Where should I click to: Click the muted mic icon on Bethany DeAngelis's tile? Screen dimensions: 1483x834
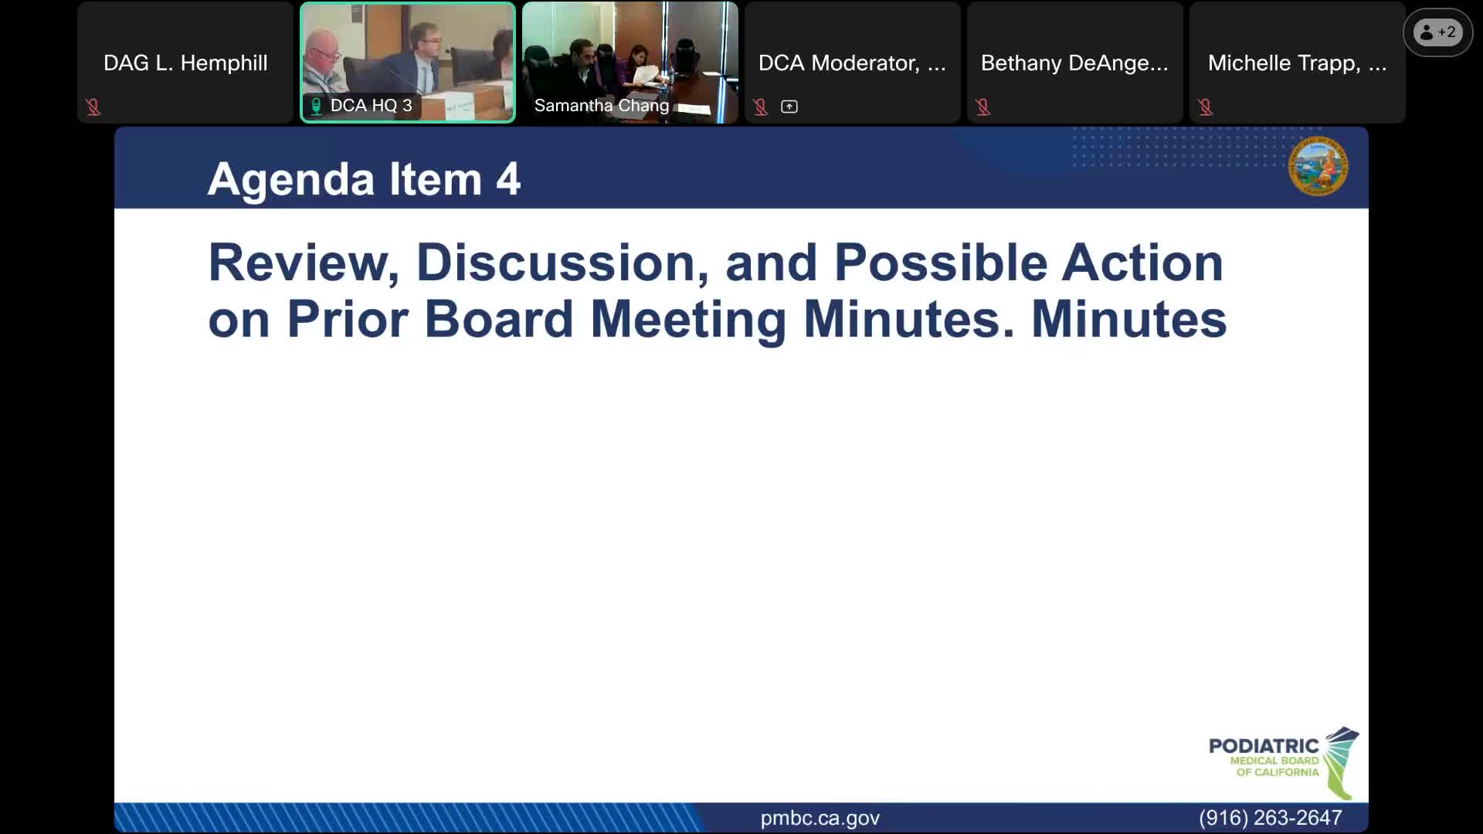tap(984, 107)
